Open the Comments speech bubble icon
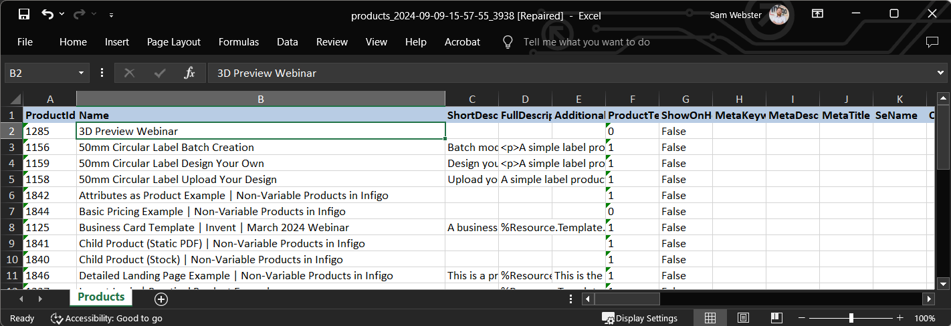This screenshot has width=951, height=326. 932,42
